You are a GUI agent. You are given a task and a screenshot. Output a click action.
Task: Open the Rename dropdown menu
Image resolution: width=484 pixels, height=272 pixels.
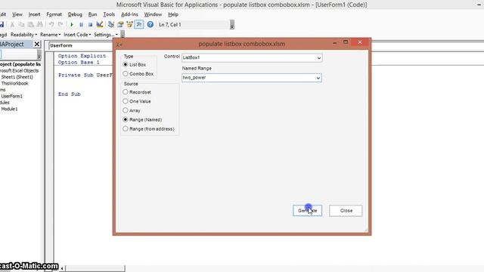pos(51,35)
